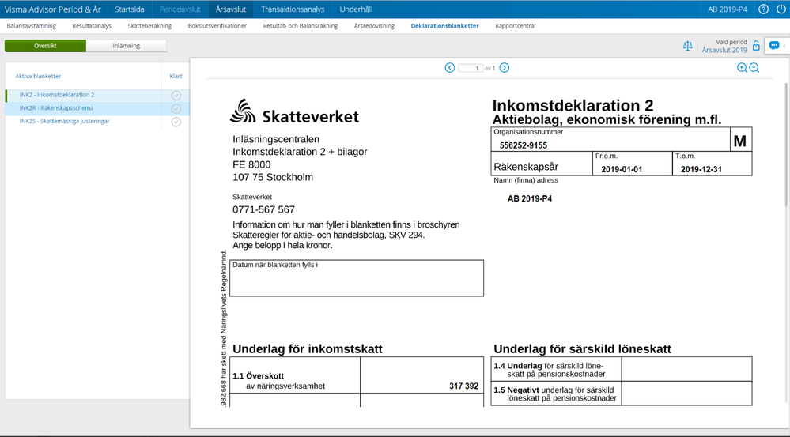Toggle Klart checkmark for INK2 Inkomstdeklaration 2
This screenshot has height=437, width=790.
point(176,96)
